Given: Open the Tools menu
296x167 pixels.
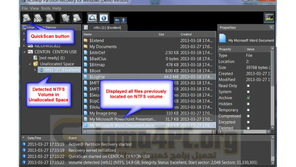Looking at the screenshot, I should (x=45, y=8).
